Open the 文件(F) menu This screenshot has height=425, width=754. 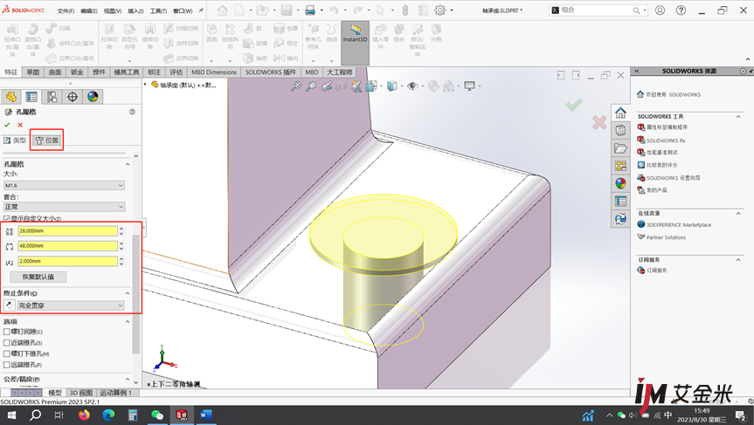click(x=66, y=10)
